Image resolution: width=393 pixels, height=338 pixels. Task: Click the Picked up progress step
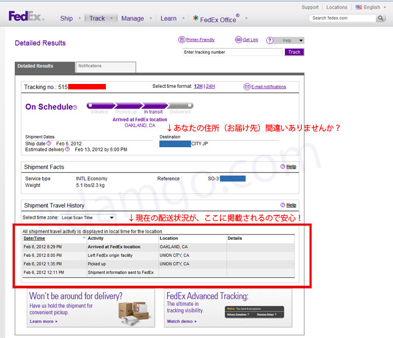[x=126, y=112]
